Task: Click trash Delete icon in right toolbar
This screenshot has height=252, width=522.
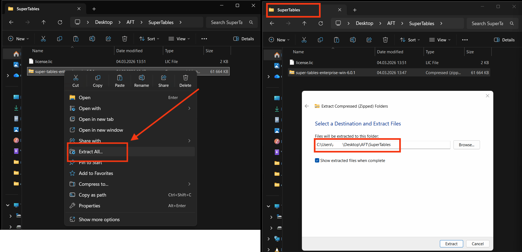Action: tap(385, 40)
